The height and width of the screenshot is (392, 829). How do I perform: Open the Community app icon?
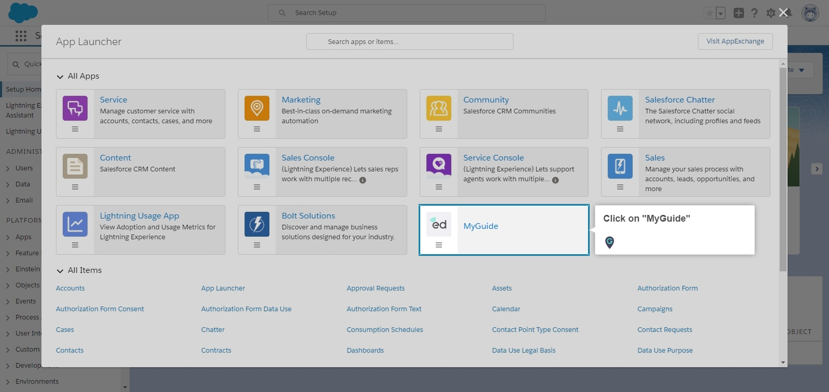click(x=439, y=108)
